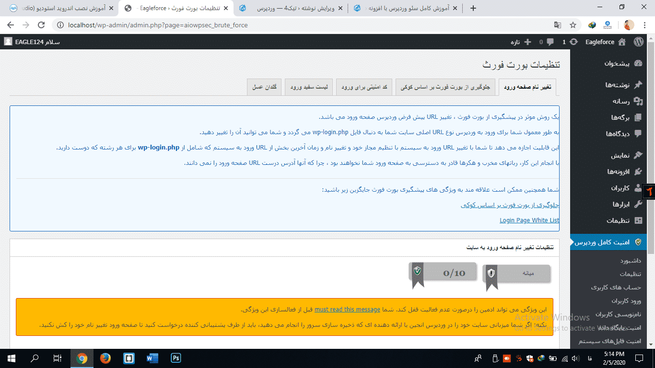Viewport: 655px width, 368px height.
Task: Open Photoshop from the taskbar
Action: [x=176, y=358]
